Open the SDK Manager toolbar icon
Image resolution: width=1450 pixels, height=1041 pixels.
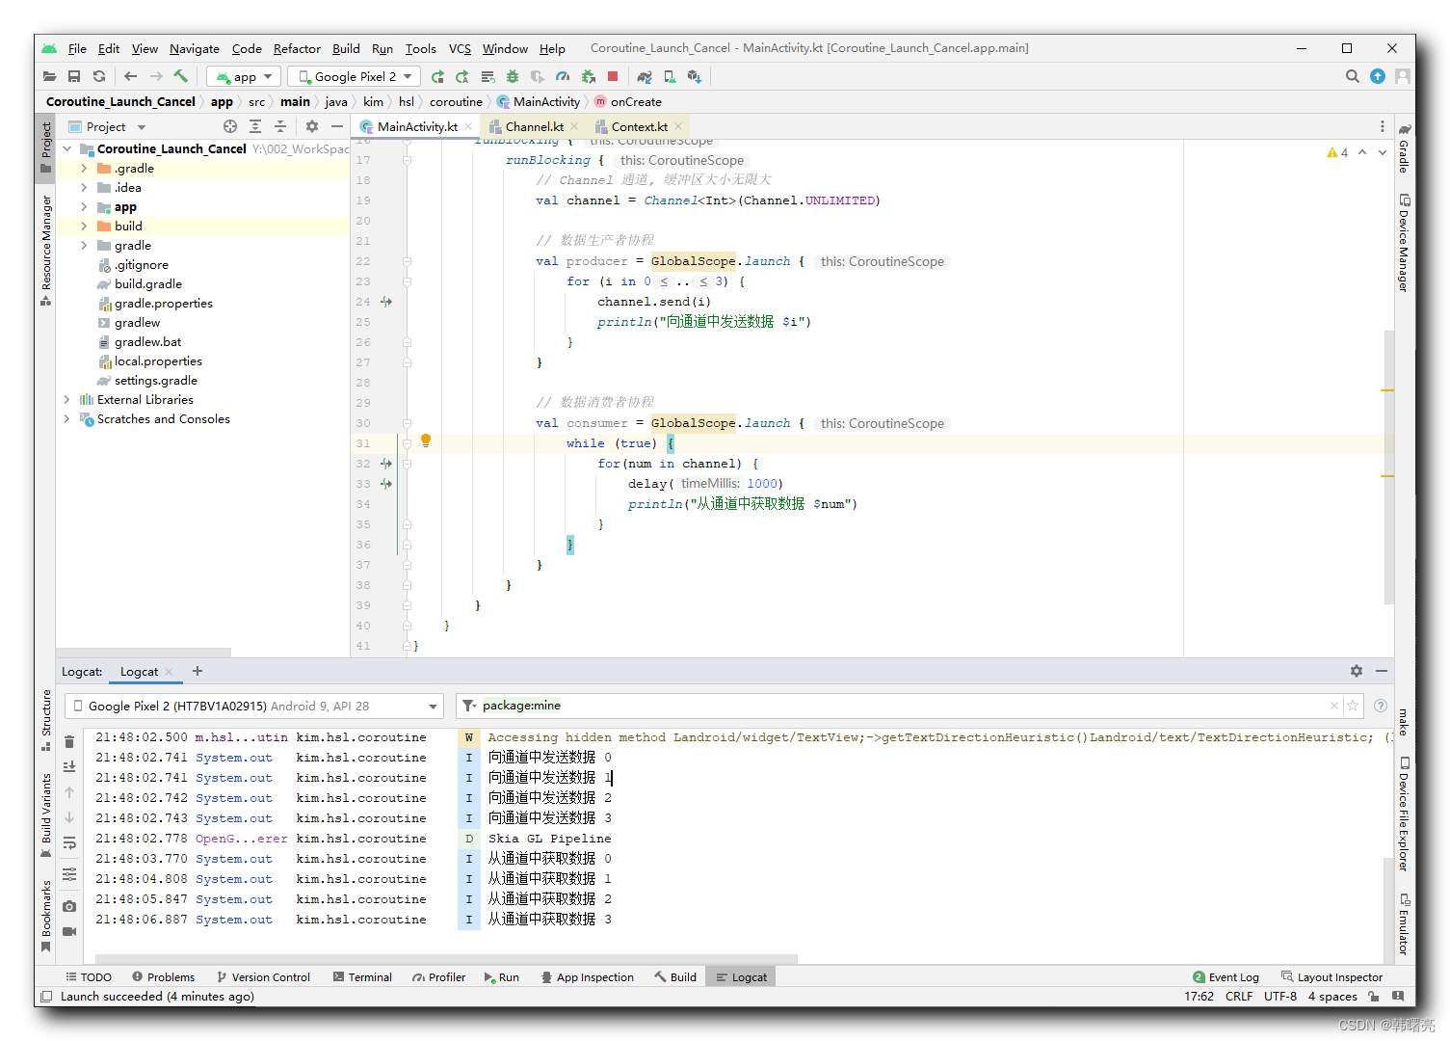point(695,76)
